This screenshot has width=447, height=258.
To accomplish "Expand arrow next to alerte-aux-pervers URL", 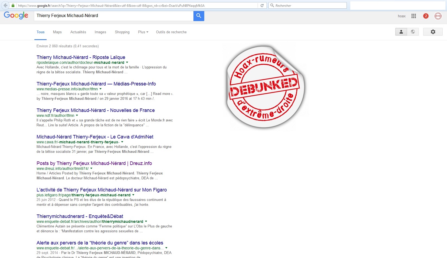I will pos(166,248).
